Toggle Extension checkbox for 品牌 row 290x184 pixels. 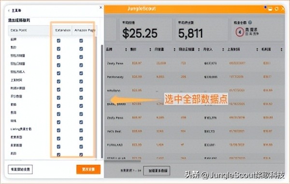tap(58, 40)
